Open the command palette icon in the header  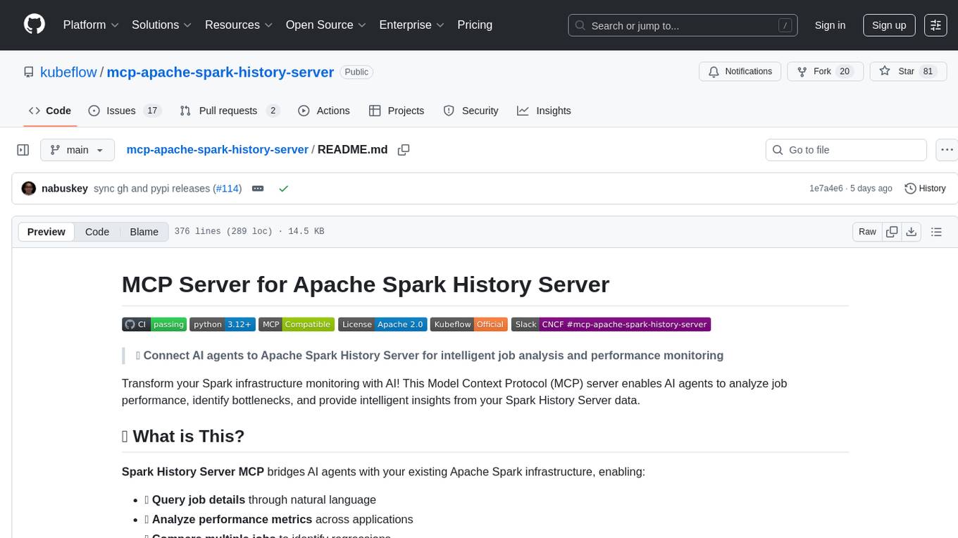tap(935, 25)
